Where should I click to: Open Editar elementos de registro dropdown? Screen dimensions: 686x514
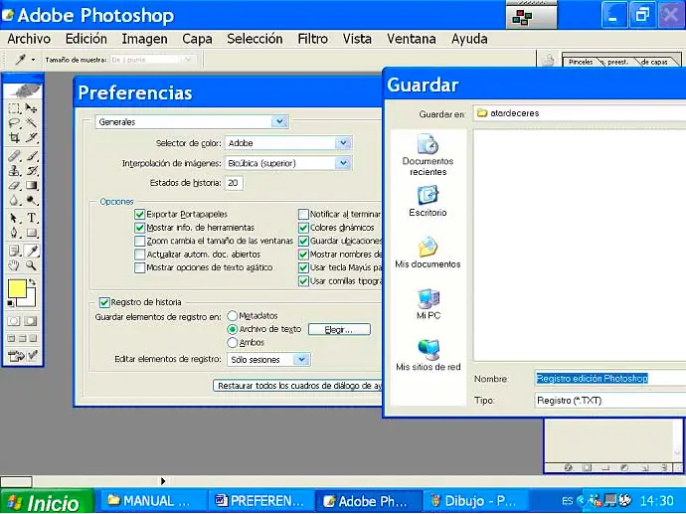tap(301, 360)
